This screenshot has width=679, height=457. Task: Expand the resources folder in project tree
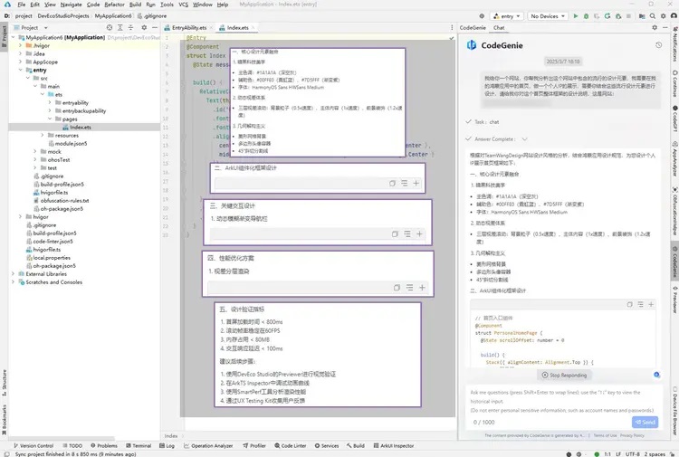43,135
